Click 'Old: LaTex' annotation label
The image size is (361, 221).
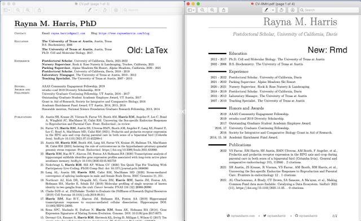[147, 50]
